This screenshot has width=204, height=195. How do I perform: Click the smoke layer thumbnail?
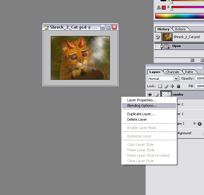(166, 94)
